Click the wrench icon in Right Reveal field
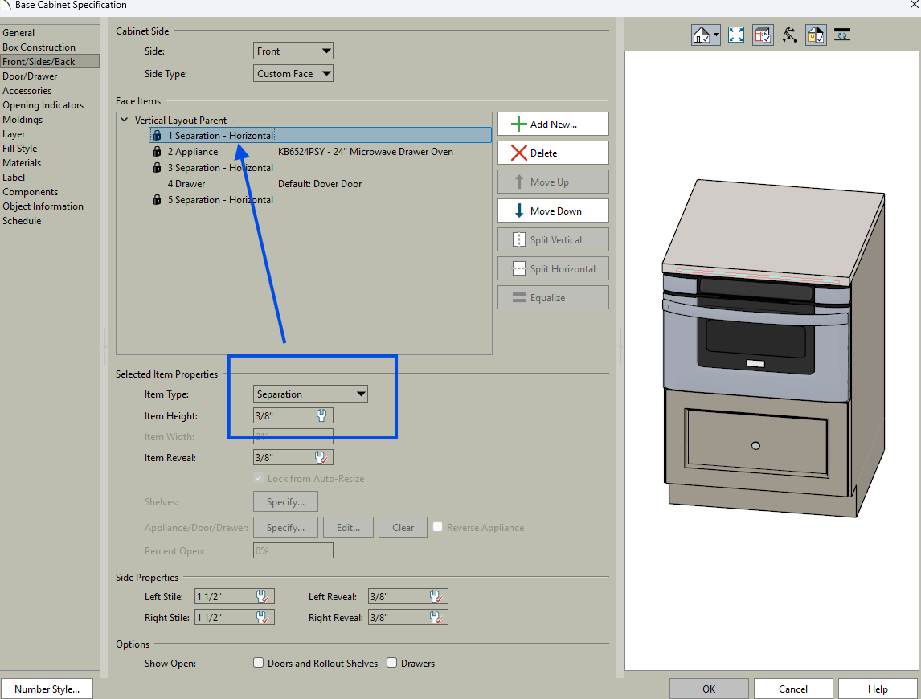 click(436, 618)
